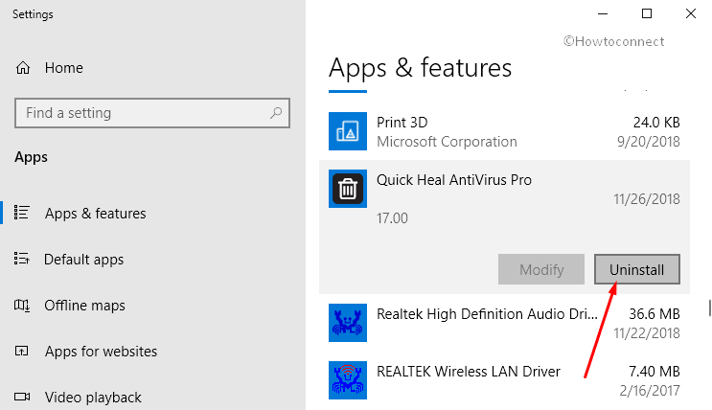
Task: Select Print 3D app name
Action: point(402,122)
